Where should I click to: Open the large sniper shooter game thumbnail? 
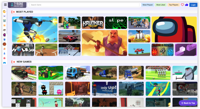tap(35, 29)
